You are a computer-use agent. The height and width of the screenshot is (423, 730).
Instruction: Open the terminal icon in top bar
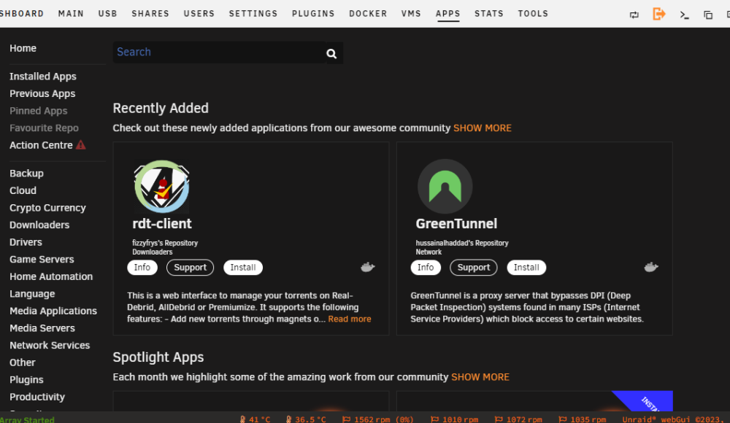[685, 15]
